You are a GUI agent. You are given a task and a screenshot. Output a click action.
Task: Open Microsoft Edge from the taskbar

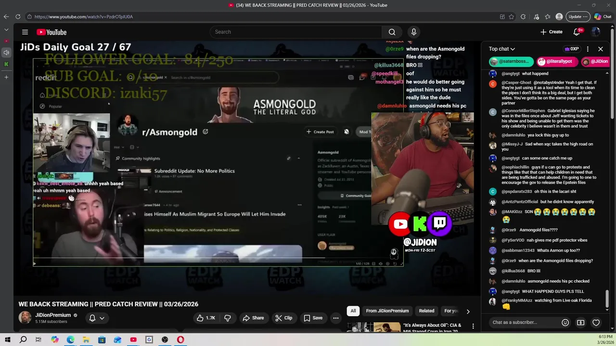pos(70,340)
